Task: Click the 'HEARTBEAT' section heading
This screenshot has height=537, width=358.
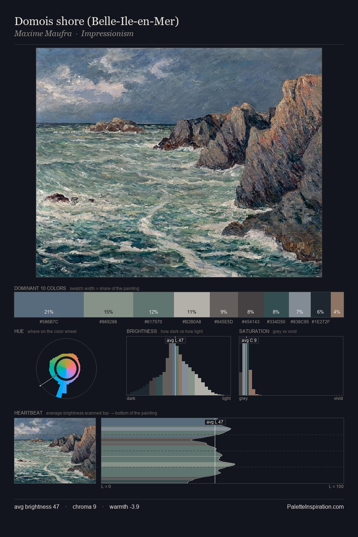Action: pyautogui.click(x=28, y=413)
